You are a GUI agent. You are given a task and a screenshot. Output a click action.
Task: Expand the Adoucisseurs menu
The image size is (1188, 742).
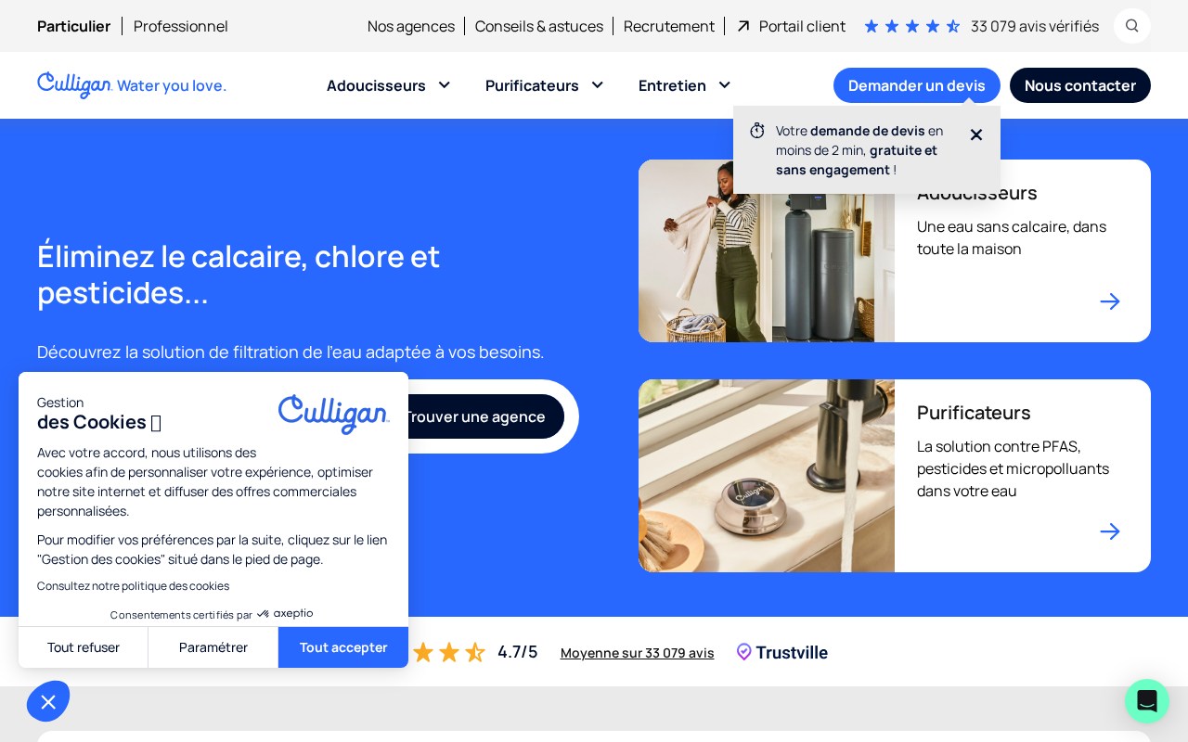[x=389, y=85]
